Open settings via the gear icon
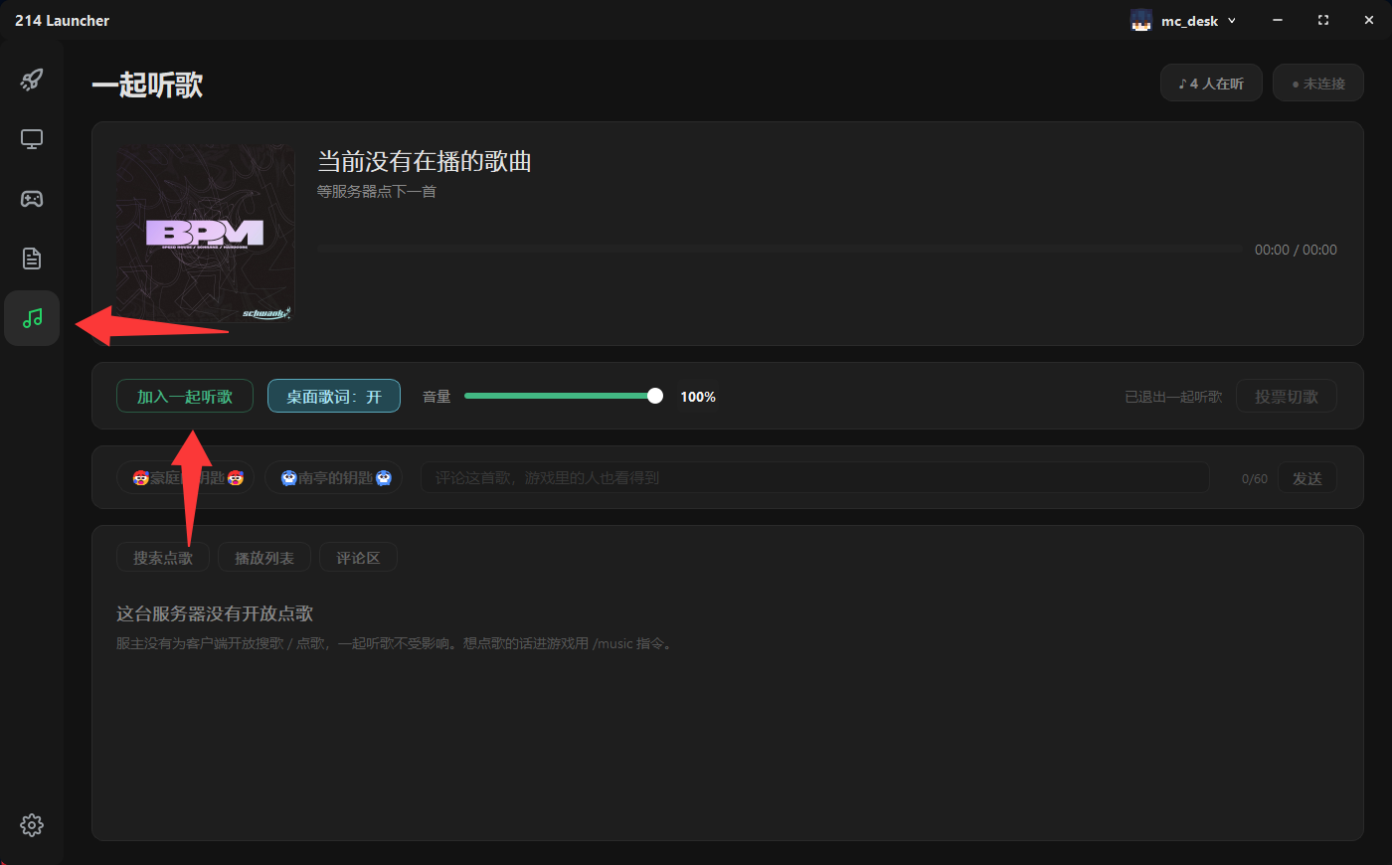The height and width of the screenshot is (865, 1392). pos(32,825)
